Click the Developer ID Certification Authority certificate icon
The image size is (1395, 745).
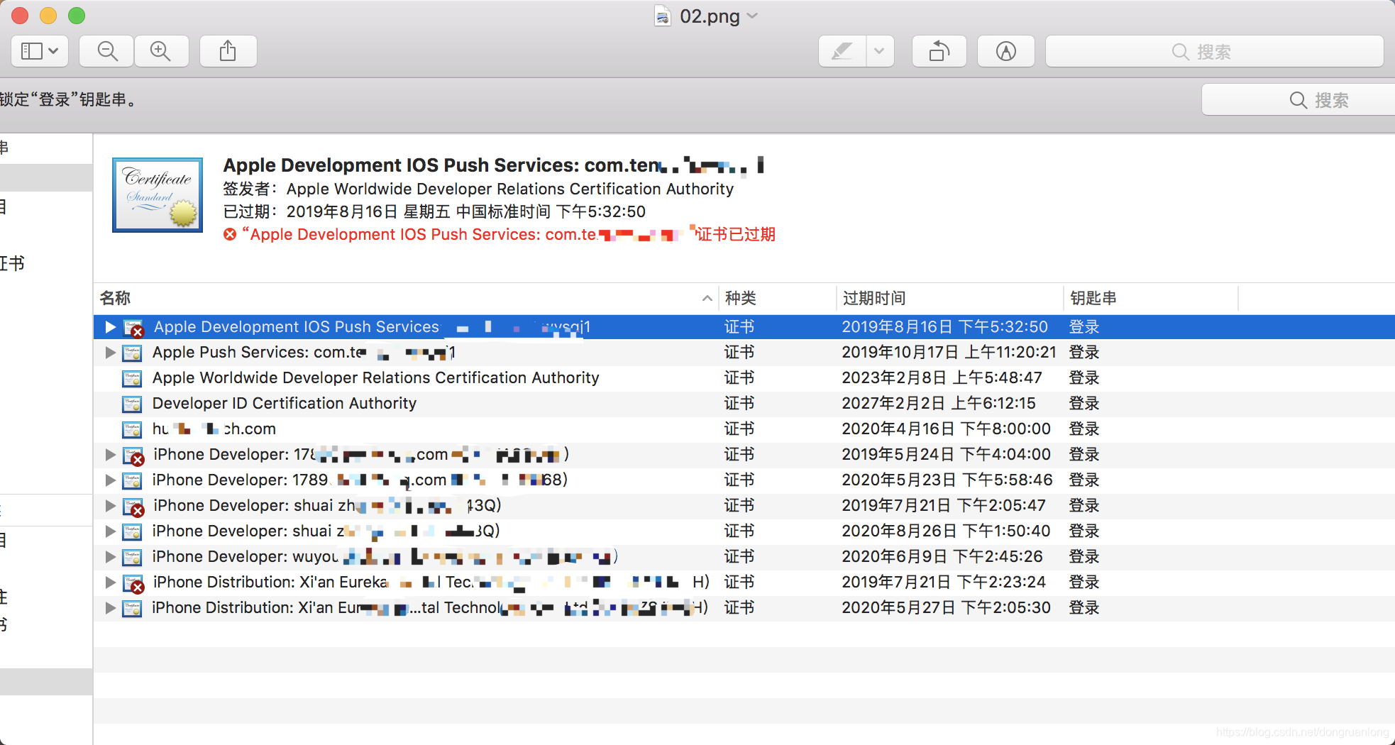[132, 404]
